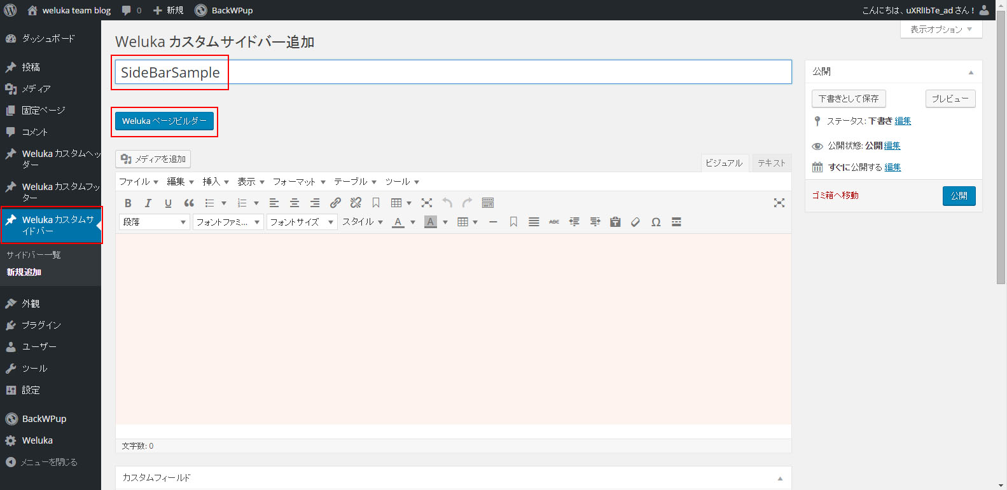Open special characters with the Omega icon
The image size is (1007, 490).
pos(656,222)
